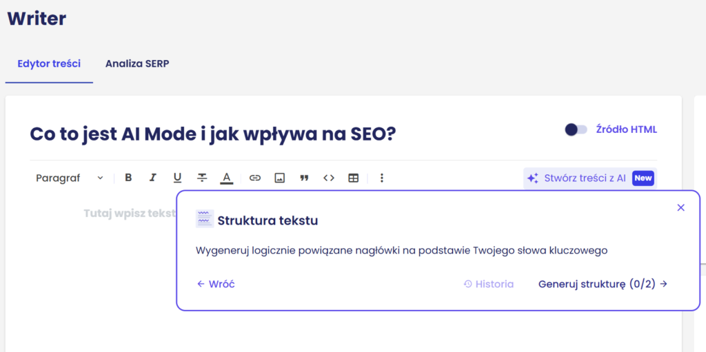Open the Paragraf style dropdown
The image size is (706, 352).
(x=69, y=178)
